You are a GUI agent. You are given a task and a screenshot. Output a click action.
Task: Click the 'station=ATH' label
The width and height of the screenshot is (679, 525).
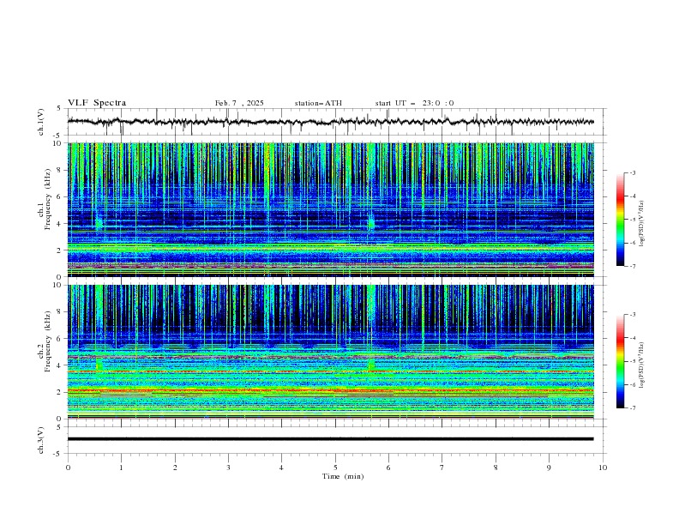(318, 103)
